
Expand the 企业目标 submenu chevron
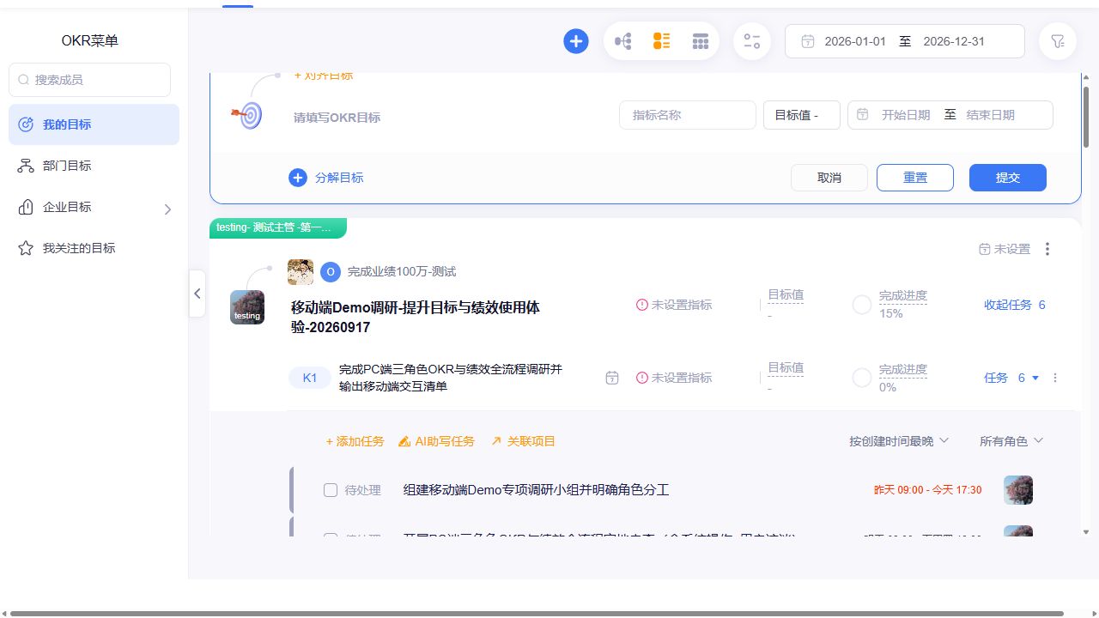point(167,209)
